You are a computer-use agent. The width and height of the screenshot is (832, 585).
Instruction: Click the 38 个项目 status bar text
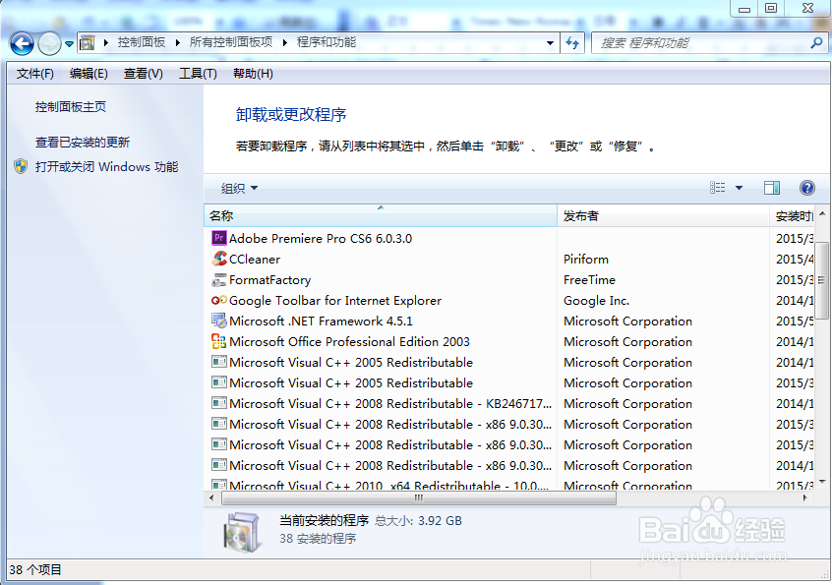click(35, 570)
